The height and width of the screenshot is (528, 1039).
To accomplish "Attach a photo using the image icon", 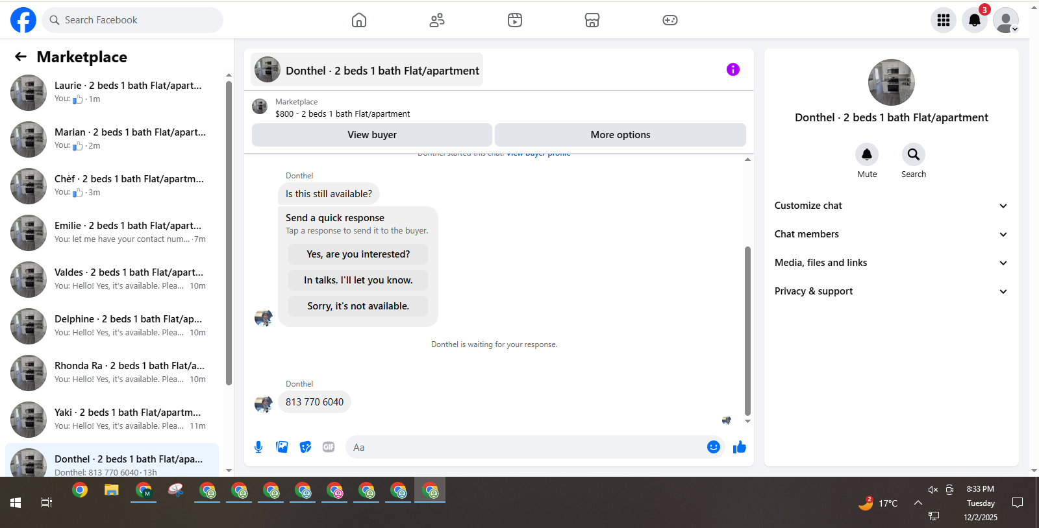I will coord(282,447).
